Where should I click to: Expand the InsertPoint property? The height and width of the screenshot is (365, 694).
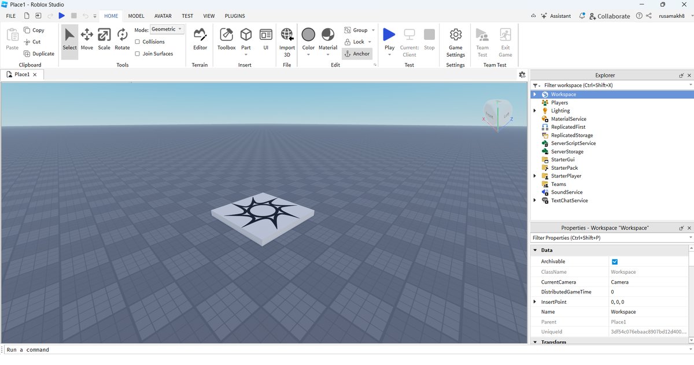click(535, 301)
